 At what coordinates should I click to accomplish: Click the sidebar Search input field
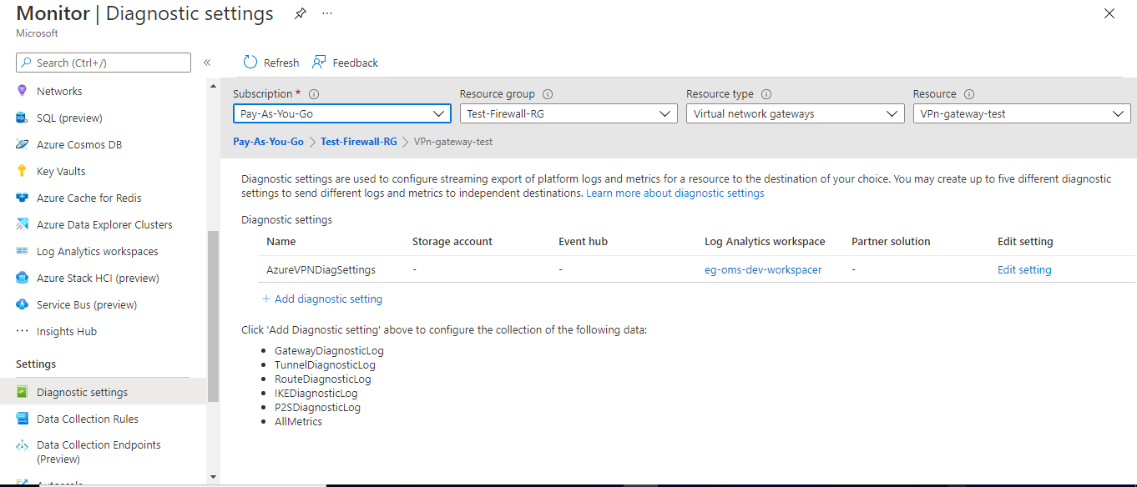click(x=104, y=63)
